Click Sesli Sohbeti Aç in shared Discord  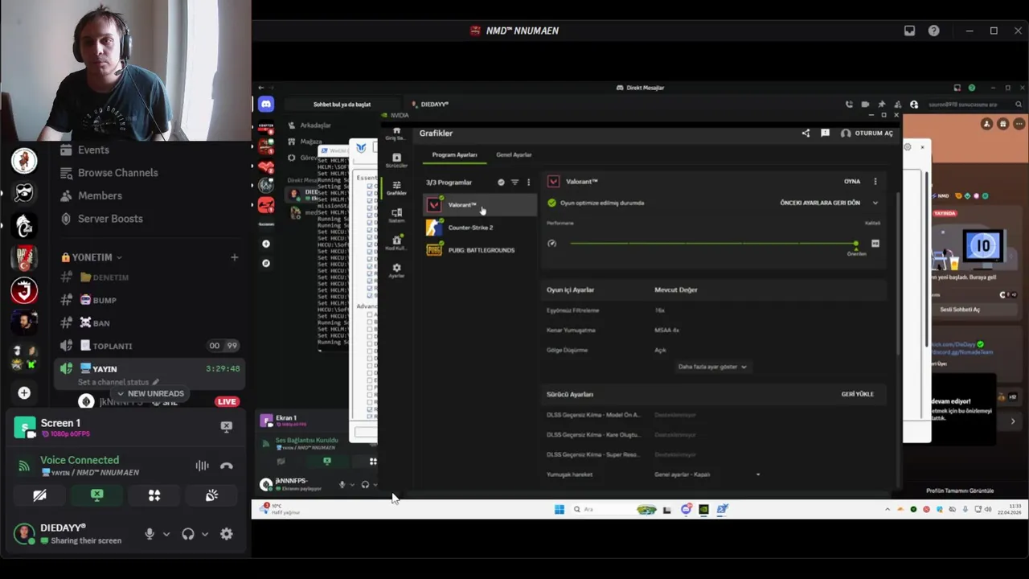pyautogui.click(x=961, y=310)
